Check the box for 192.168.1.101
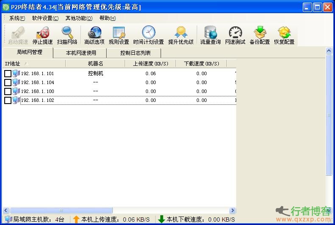Viewport: 335px width, 225px height. (8, 73)
